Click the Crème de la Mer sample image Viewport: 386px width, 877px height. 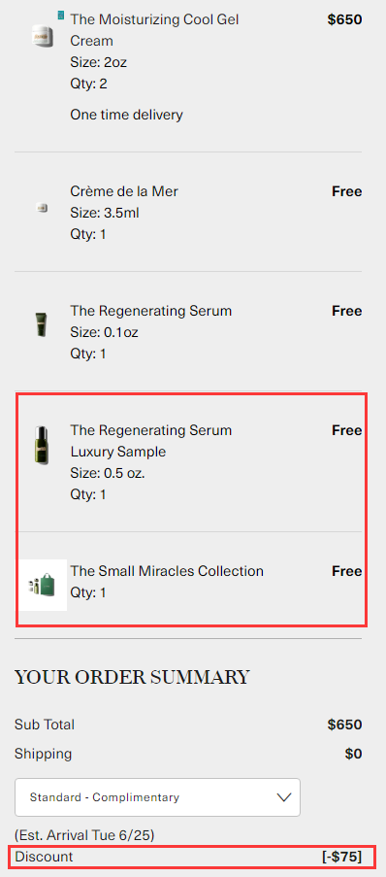(42, 208)
